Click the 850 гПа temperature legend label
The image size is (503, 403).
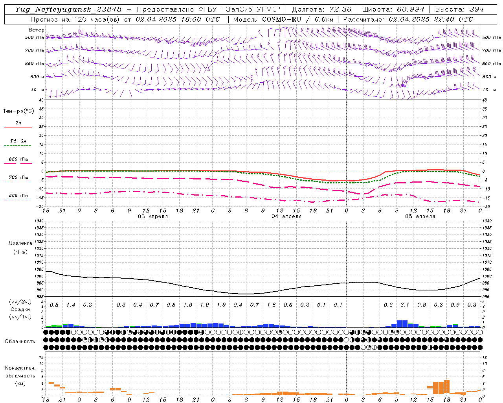tap(18, 159)
